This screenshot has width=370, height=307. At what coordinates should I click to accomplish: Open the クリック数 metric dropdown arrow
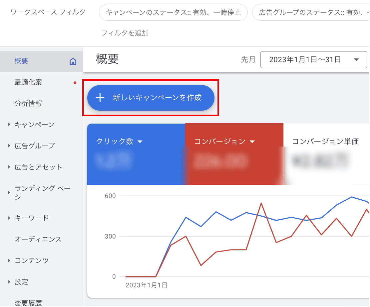coord(140,142)
